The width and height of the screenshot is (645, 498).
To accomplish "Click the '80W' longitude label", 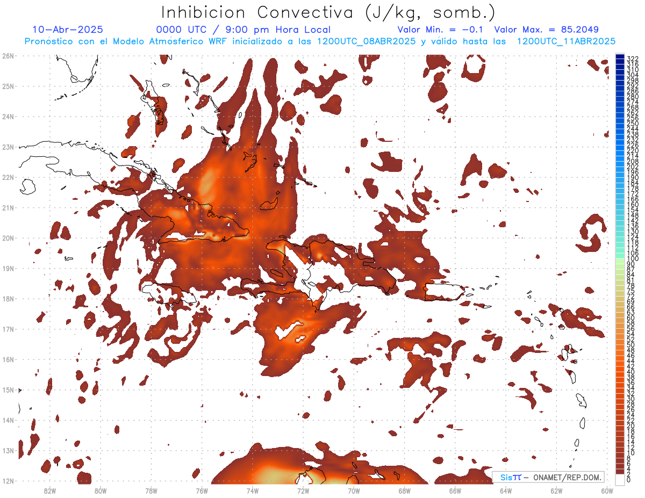I will click(101, 490).
